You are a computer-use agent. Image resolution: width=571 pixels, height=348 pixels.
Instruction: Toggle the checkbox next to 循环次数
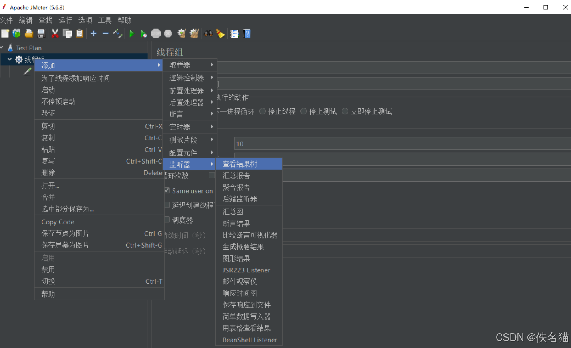pos(212,175)
